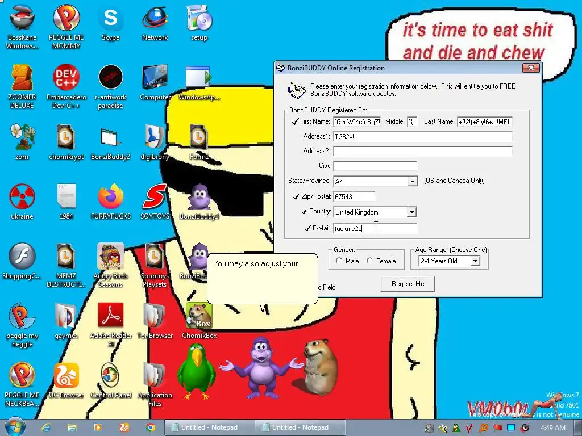Expand the State/Province dropdown

pos(413,181)
